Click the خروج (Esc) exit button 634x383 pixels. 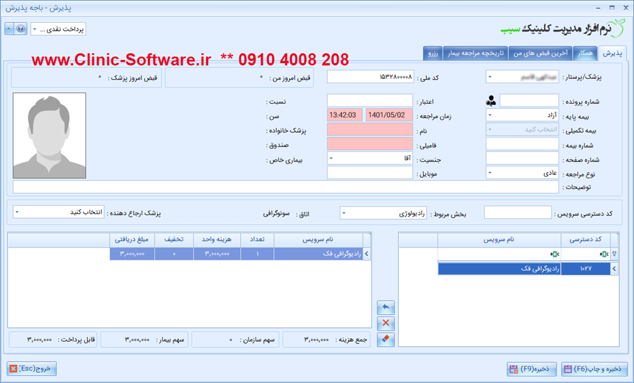click(30, 369)
